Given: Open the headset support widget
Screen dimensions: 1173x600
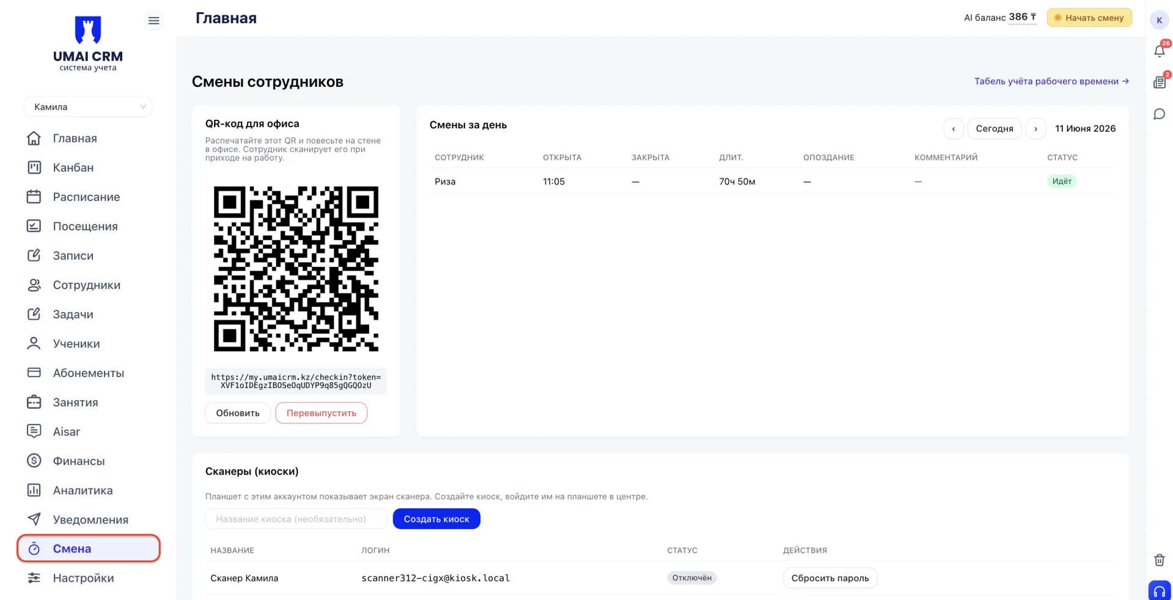Looking at the screenshot, I should coord(1160,591).
